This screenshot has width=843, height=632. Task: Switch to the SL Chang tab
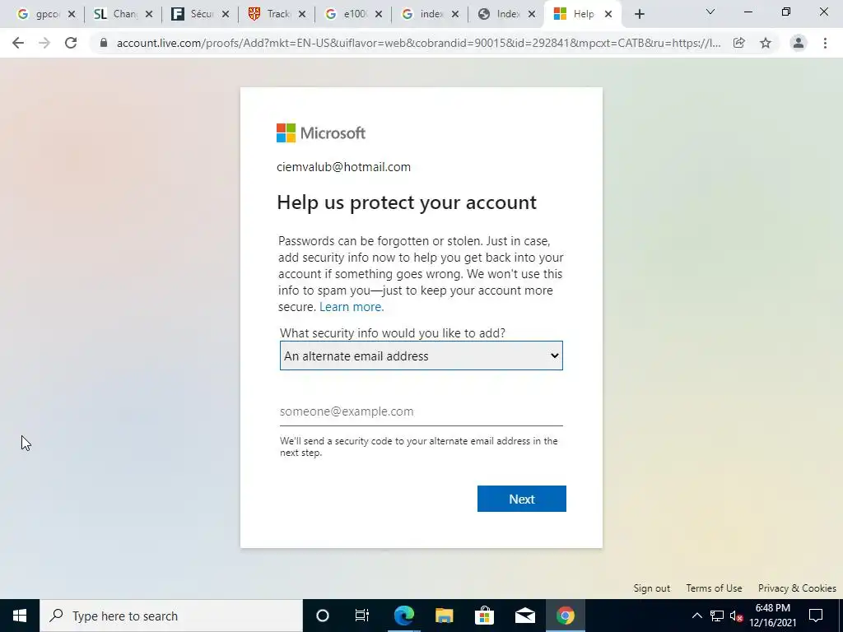click(x=116, y=15)
